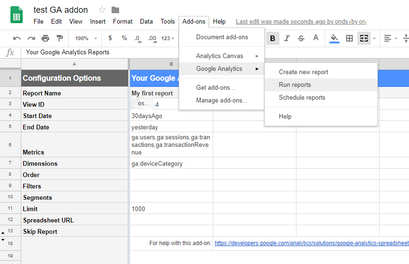Open the Edit menu
The image size is (409, 264).
(x=56, y=22)
